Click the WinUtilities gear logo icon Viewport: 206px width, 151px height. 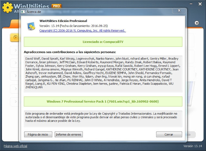(x=8, y=7)
